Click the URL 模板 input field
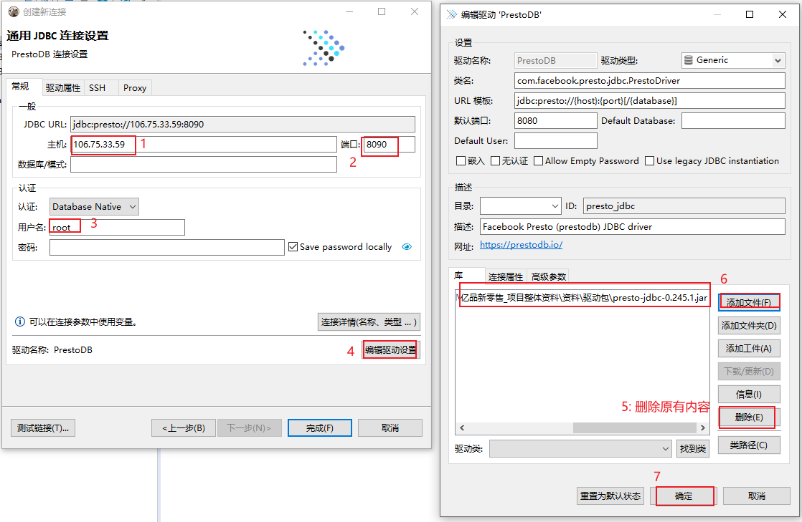802x522 pixels. [x=650, y=101]
